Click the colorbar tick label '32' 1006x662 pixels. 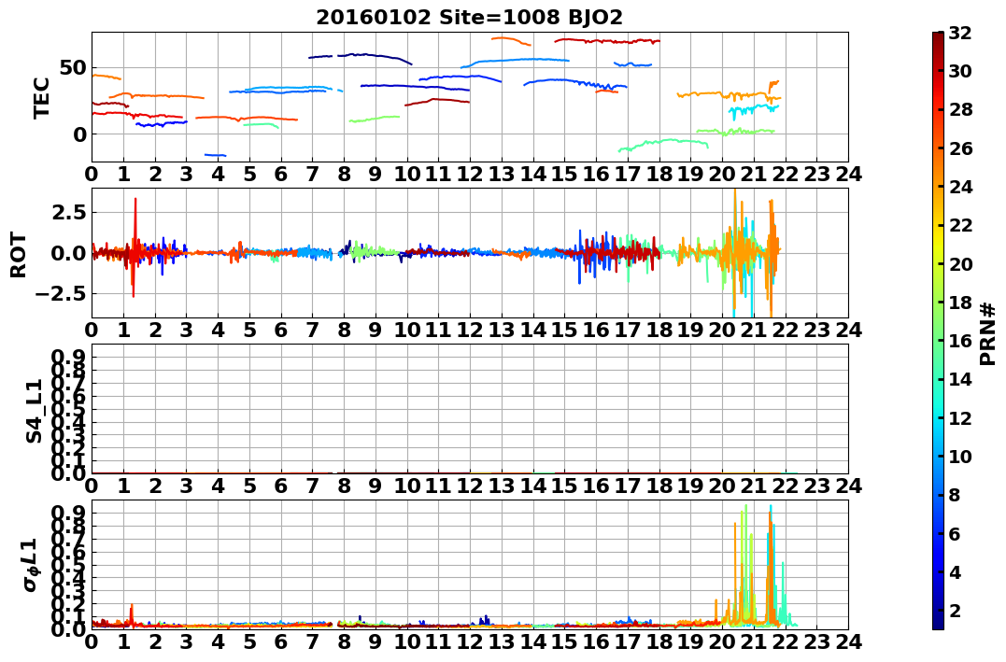point(960,33)
